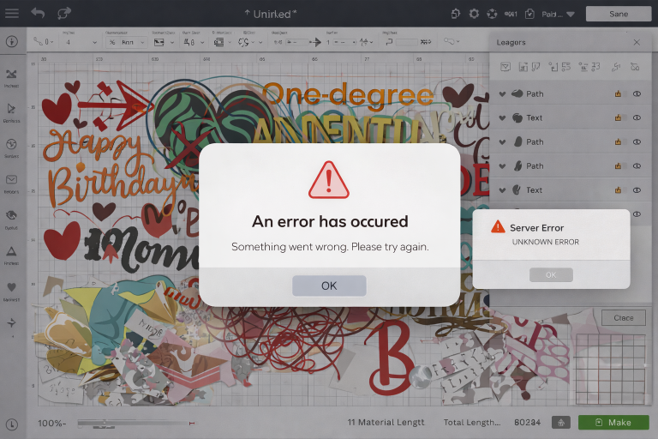Click the clock icon at bottom left

pos(12,424)
